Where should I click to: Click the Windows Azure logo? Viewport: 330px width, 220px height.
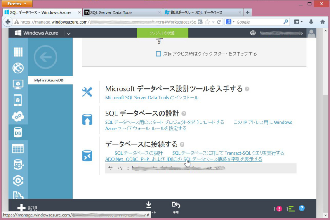36,33
